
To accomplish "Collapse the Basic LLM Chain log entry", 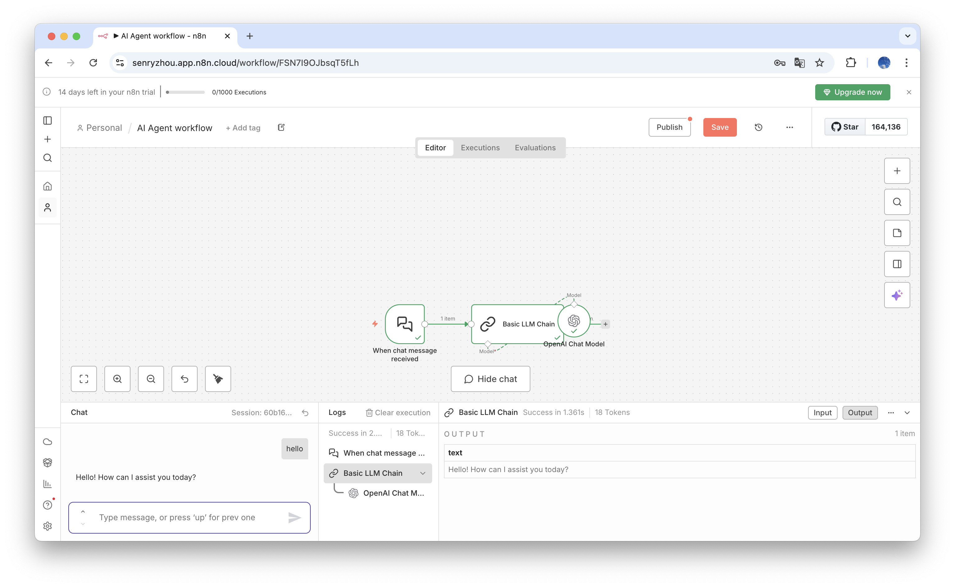I will pos(423,473).
